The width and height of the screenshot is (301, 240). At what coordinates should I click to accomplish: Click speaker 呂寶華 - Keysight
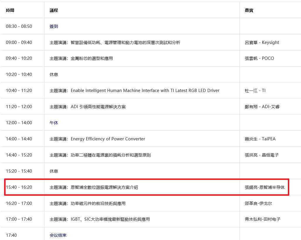click(x=262, y=42)
